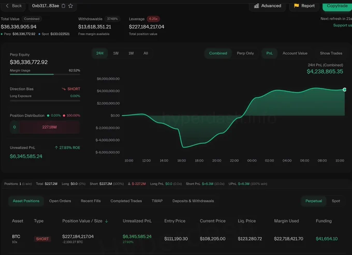Copy wallet address with clipboard icon
Screen dimensions: 352x255
point(64,6)
